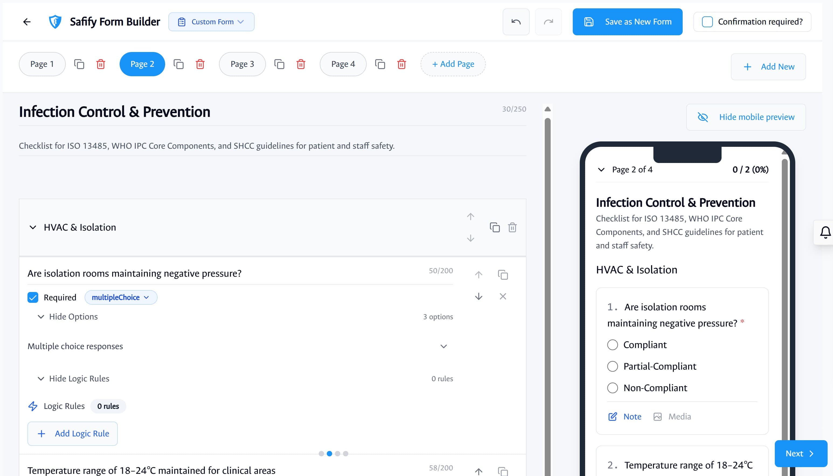Duplicate the HVAC & Isolation section

(495, 227)
